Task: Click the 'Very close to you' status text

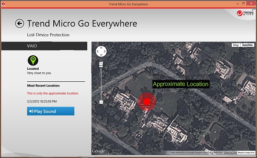Action: (39, 73)
